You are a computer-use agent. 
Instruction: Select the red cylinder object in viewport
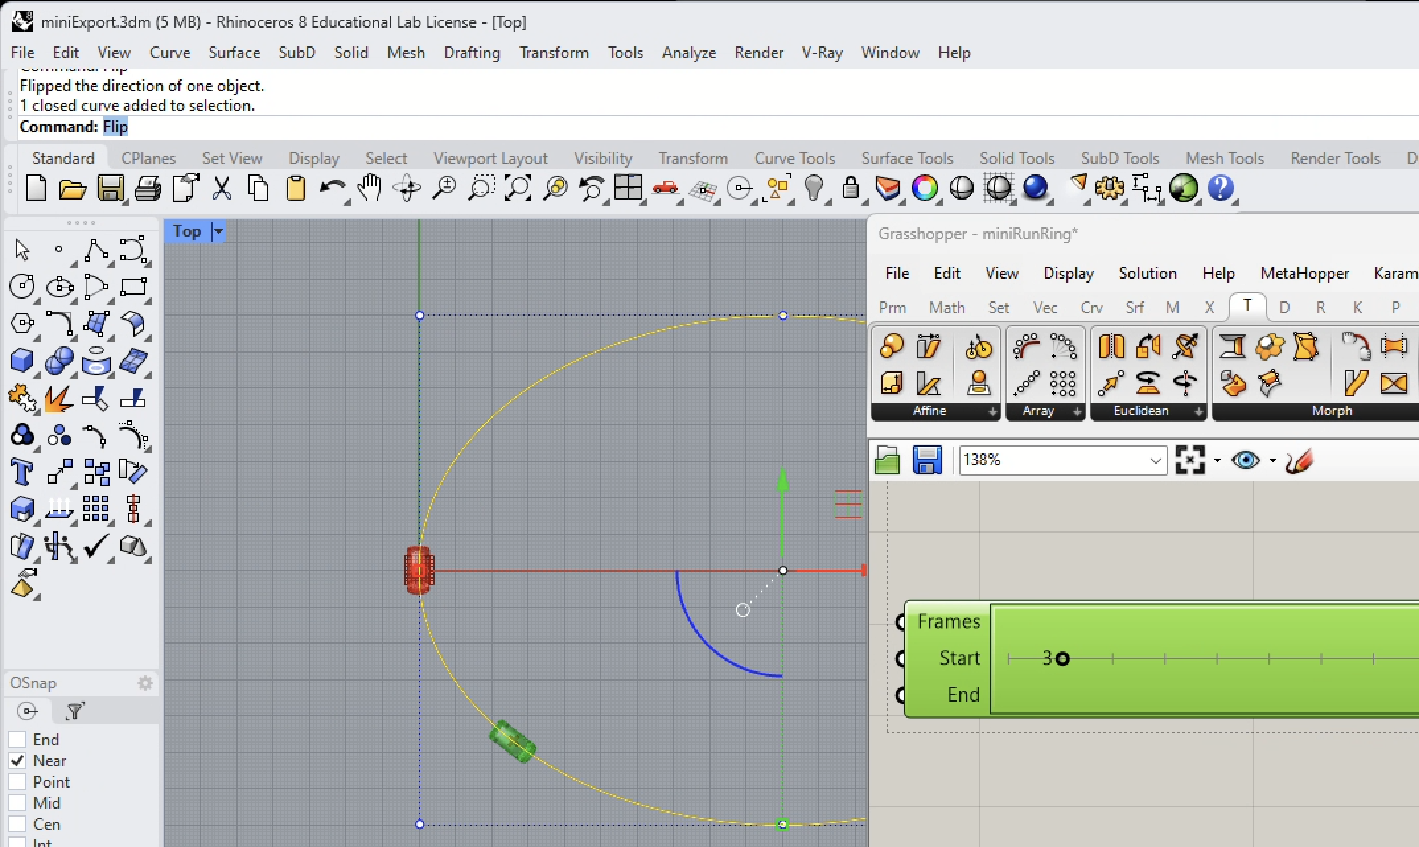pos(419,570)
